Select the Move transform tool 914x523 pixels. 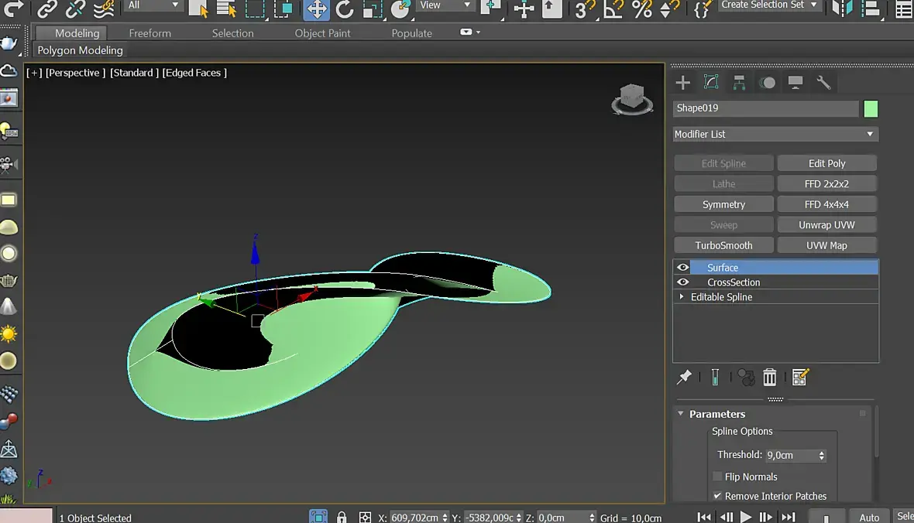point(317,9)
